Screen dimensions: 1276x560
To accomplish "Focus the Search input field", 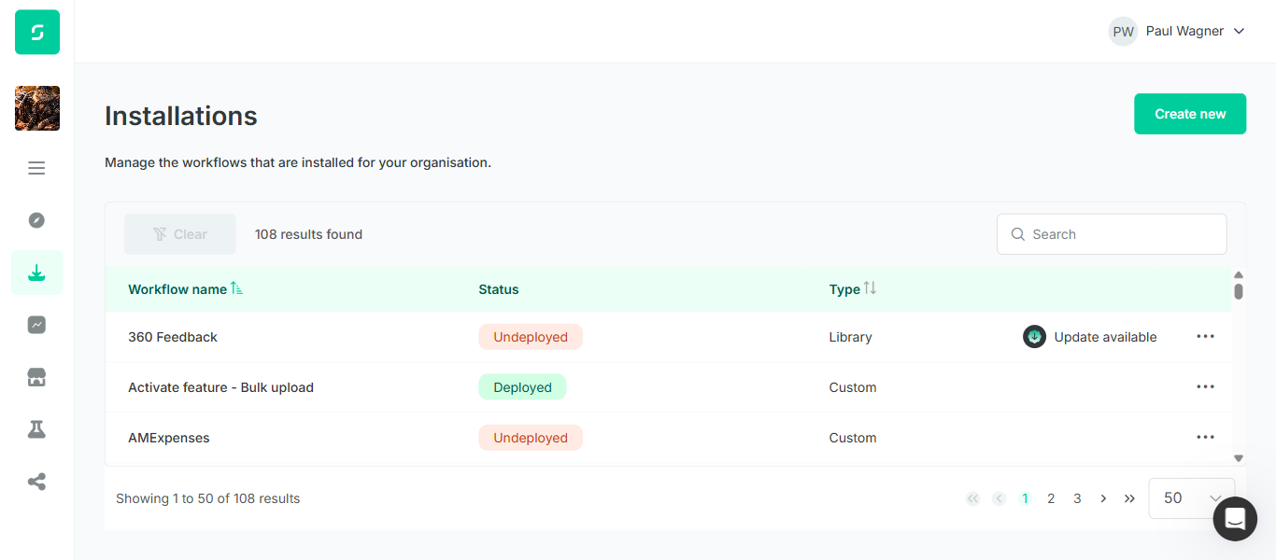I will pyautogui.click(x=1112, y=234).
